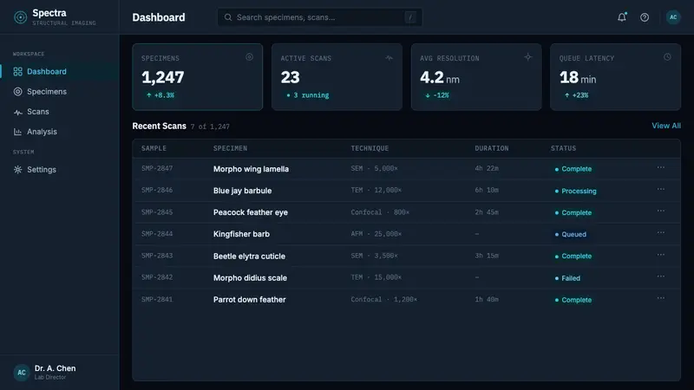
Task: Sort by the DURATION column header
Action: click(x=492, y=148)
